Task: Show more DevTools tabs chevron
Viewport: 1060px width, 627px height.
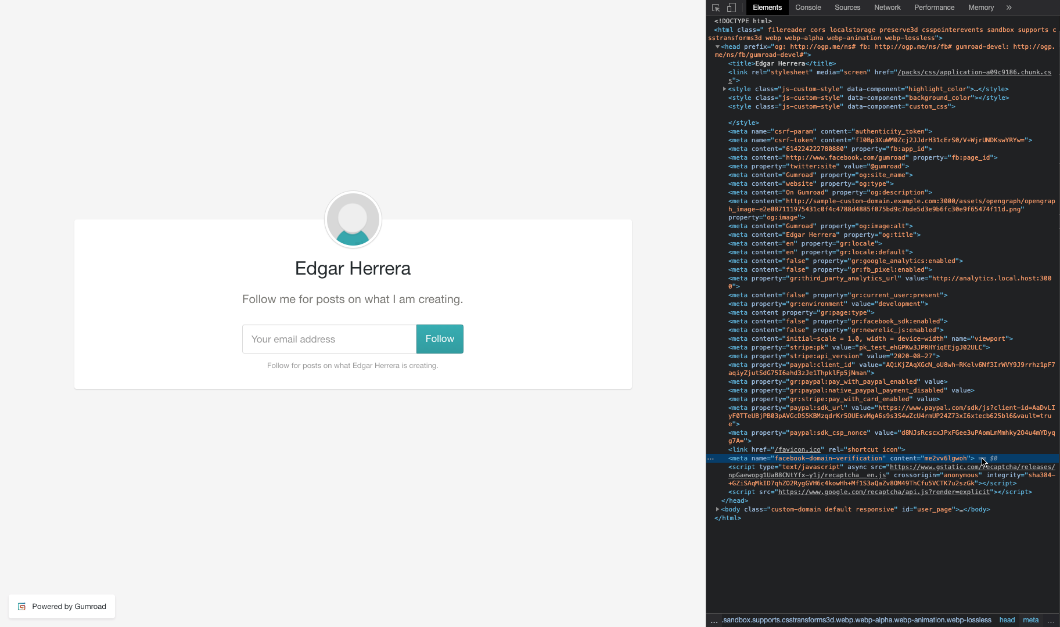Action: click(x=1009, y=8)
